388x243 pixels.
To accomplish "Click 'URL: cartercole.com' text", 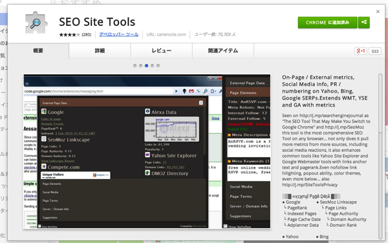I will pyautogui.click(x=166, y=34).
